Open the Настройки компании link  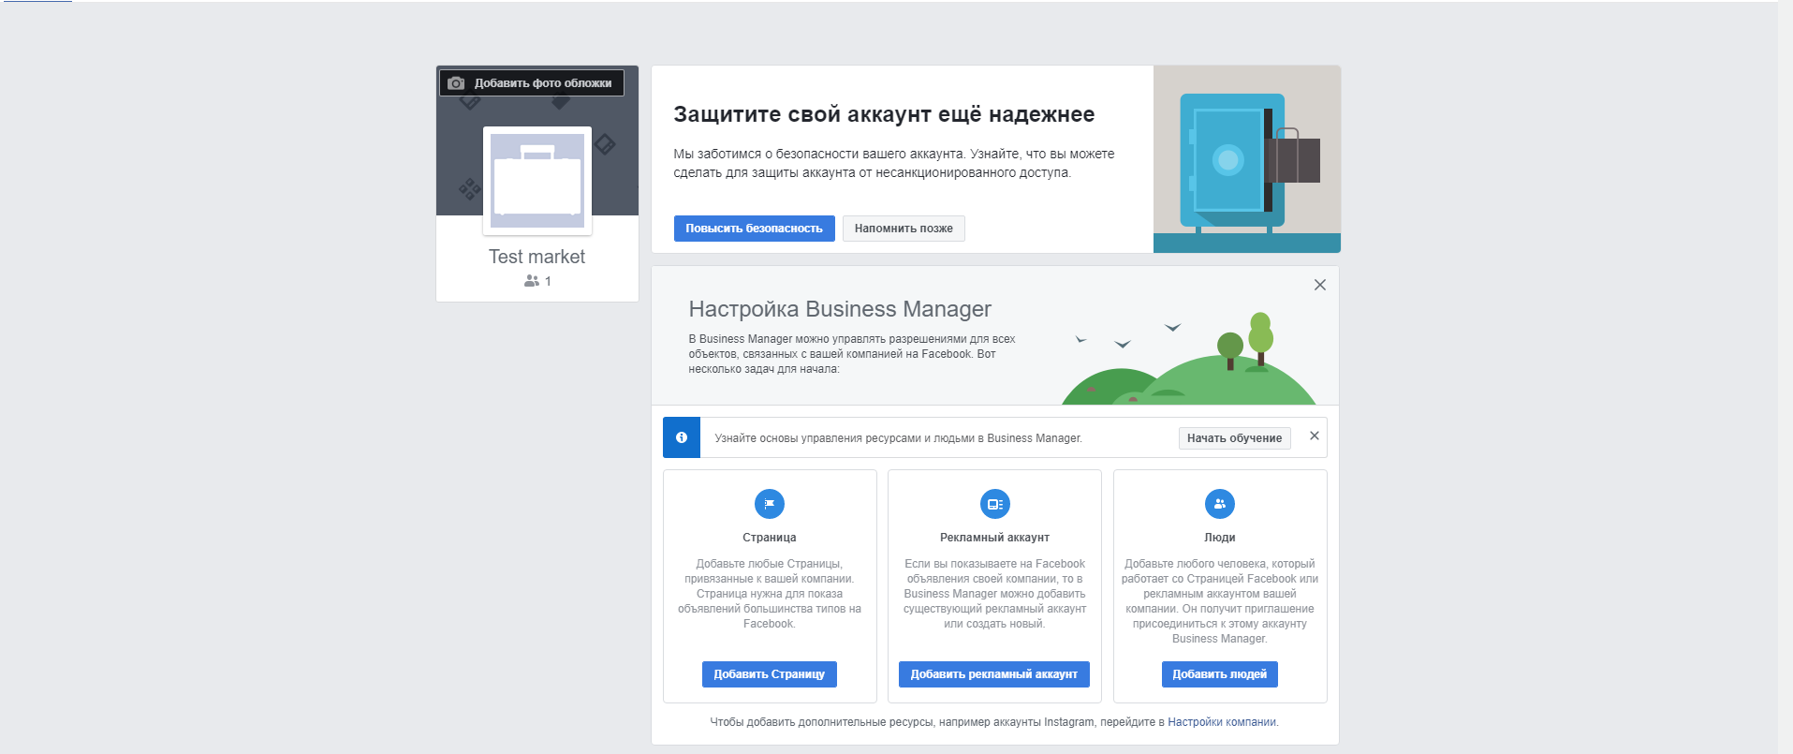(1221, 722)
